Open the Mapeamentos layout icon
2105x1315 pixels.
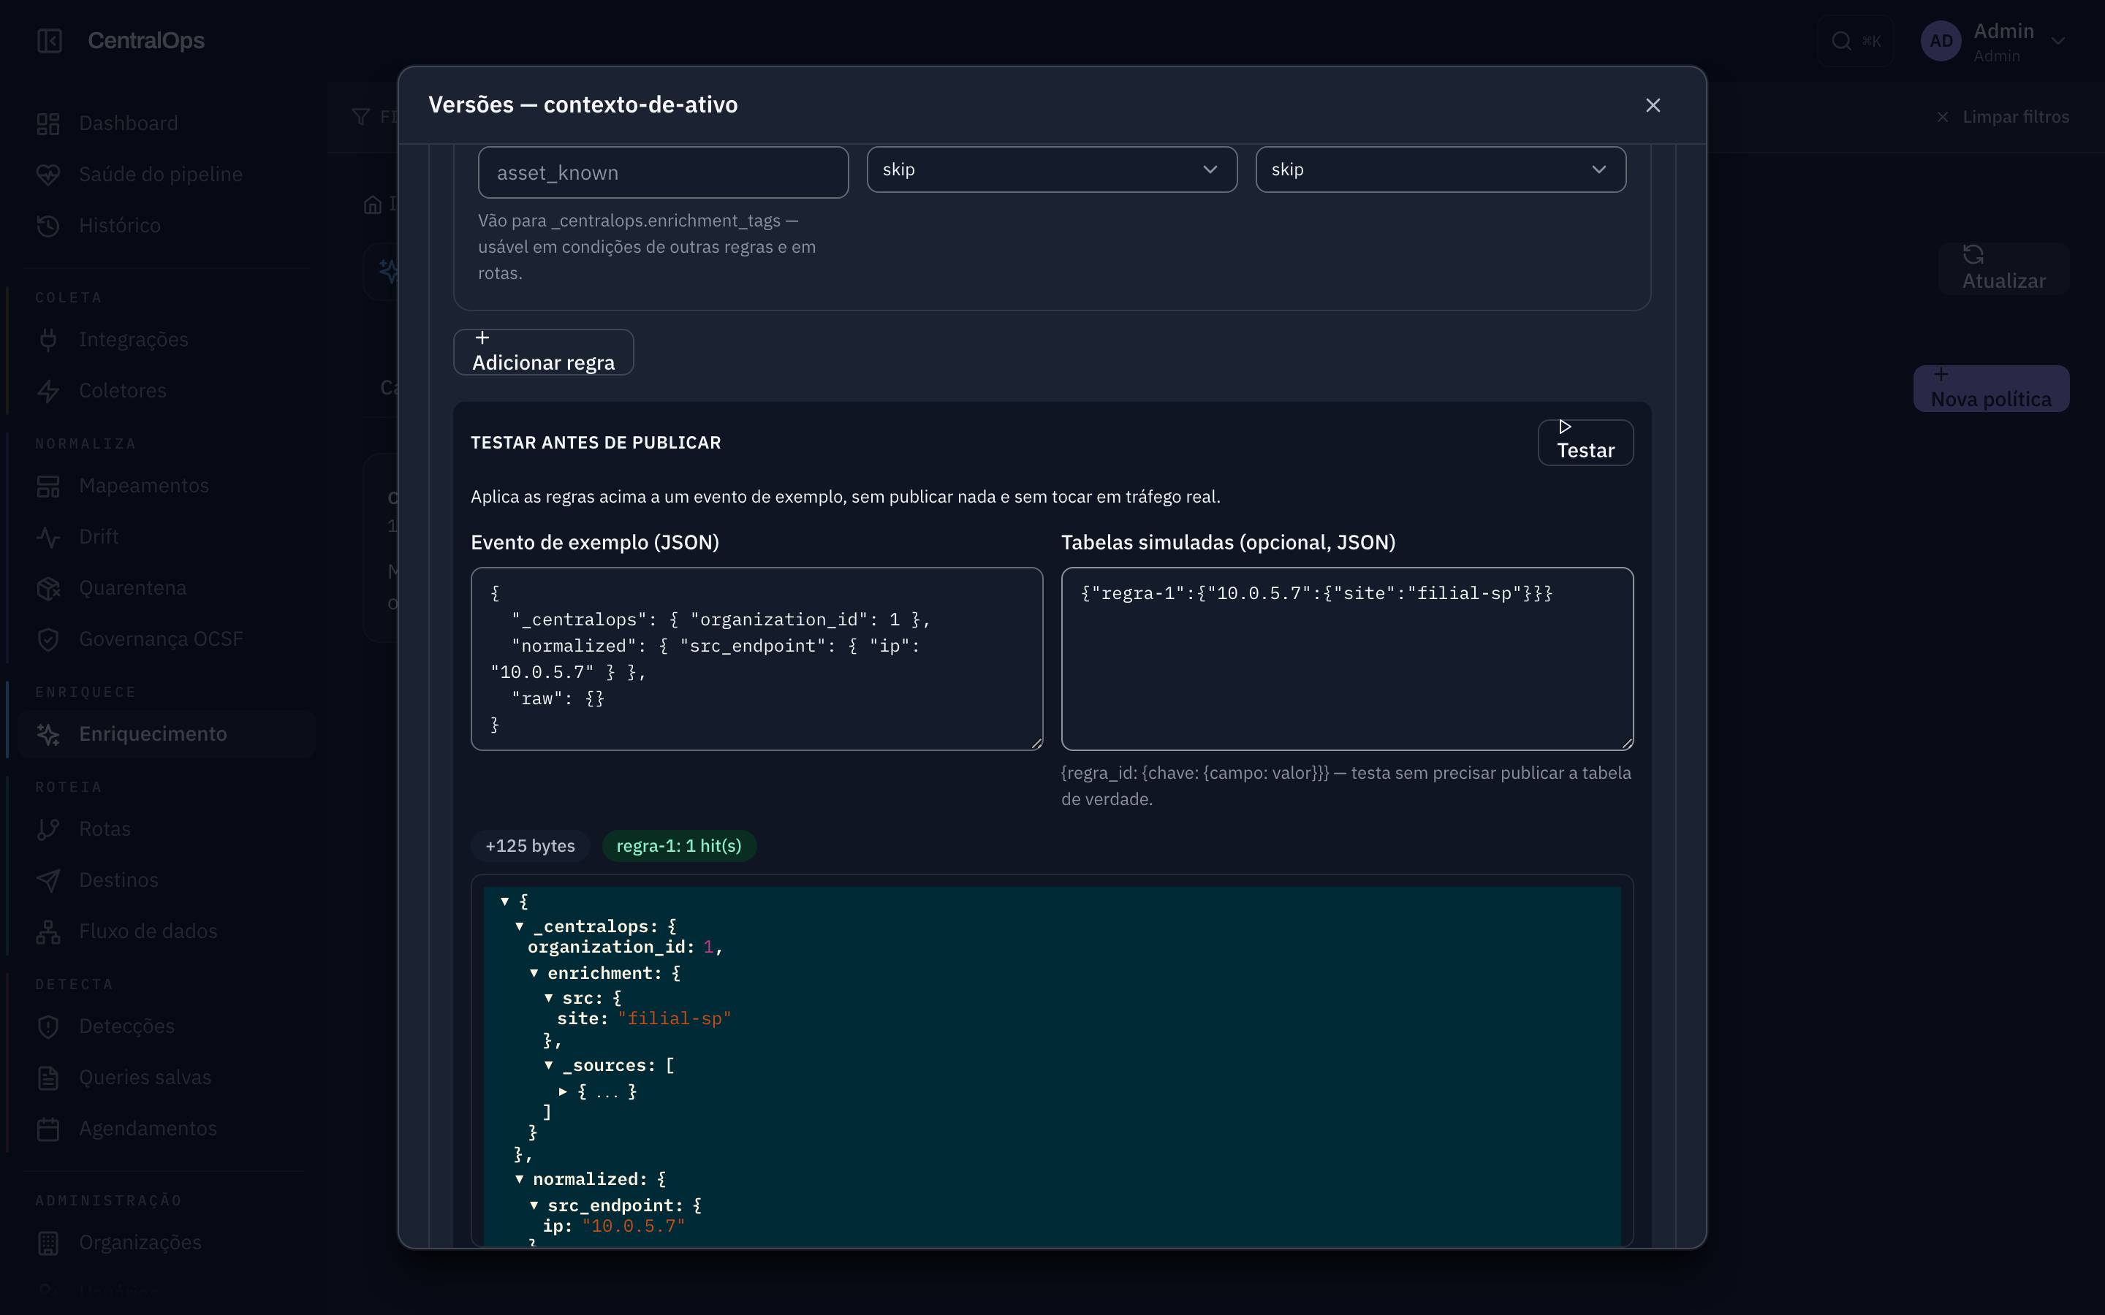(48, 486)
